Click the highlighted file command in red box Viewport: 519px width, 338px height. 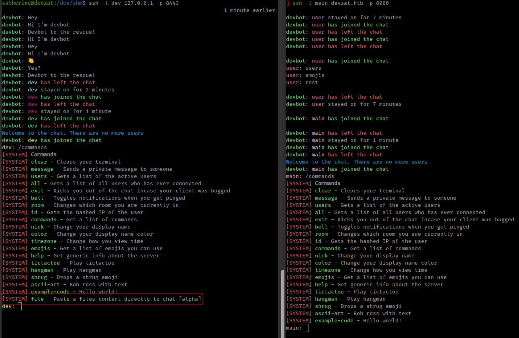click(x=102, y=299)
